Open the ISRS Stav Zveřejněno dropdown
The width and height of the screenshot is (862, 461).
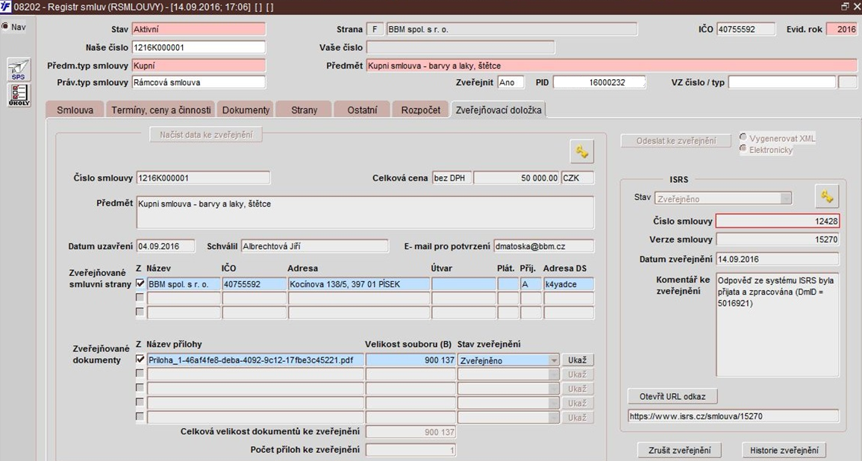pyautogui.click(x=786, y=199)
